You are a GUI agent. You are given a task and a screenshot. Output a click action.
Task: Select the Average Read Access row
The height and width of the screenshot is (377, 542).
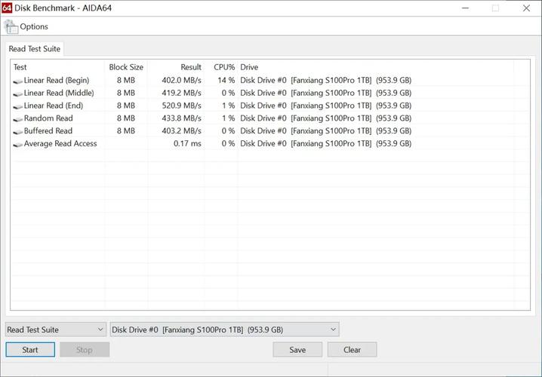[x=270, y=143]
